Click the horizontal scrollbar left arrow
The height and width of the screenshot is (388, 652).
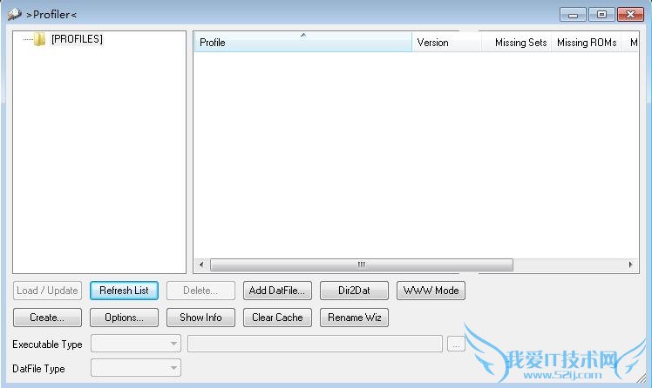(201, 264)
